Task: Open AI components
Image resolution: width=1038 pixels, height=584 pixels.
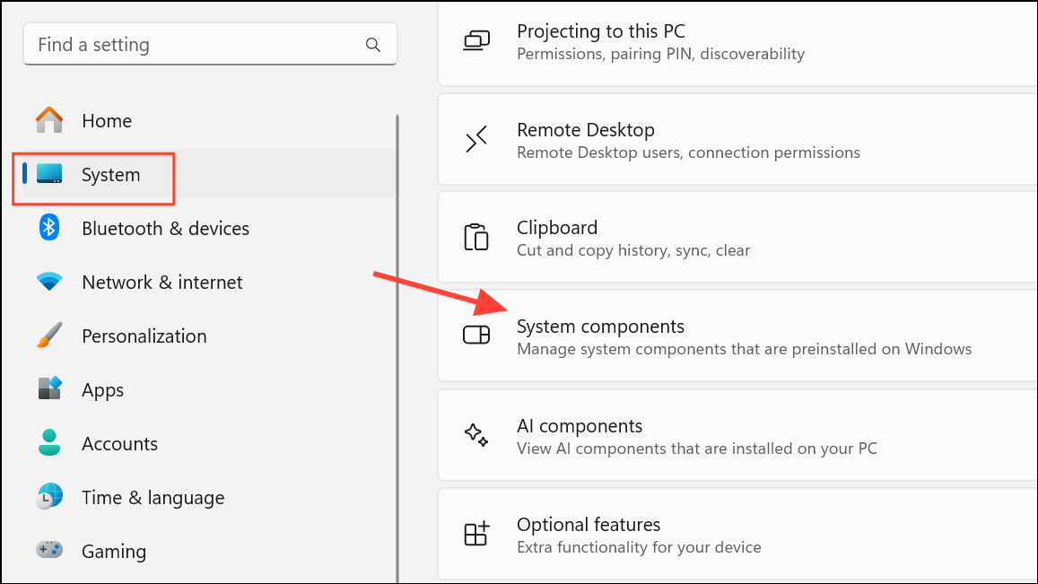Action: click(737, 435)
